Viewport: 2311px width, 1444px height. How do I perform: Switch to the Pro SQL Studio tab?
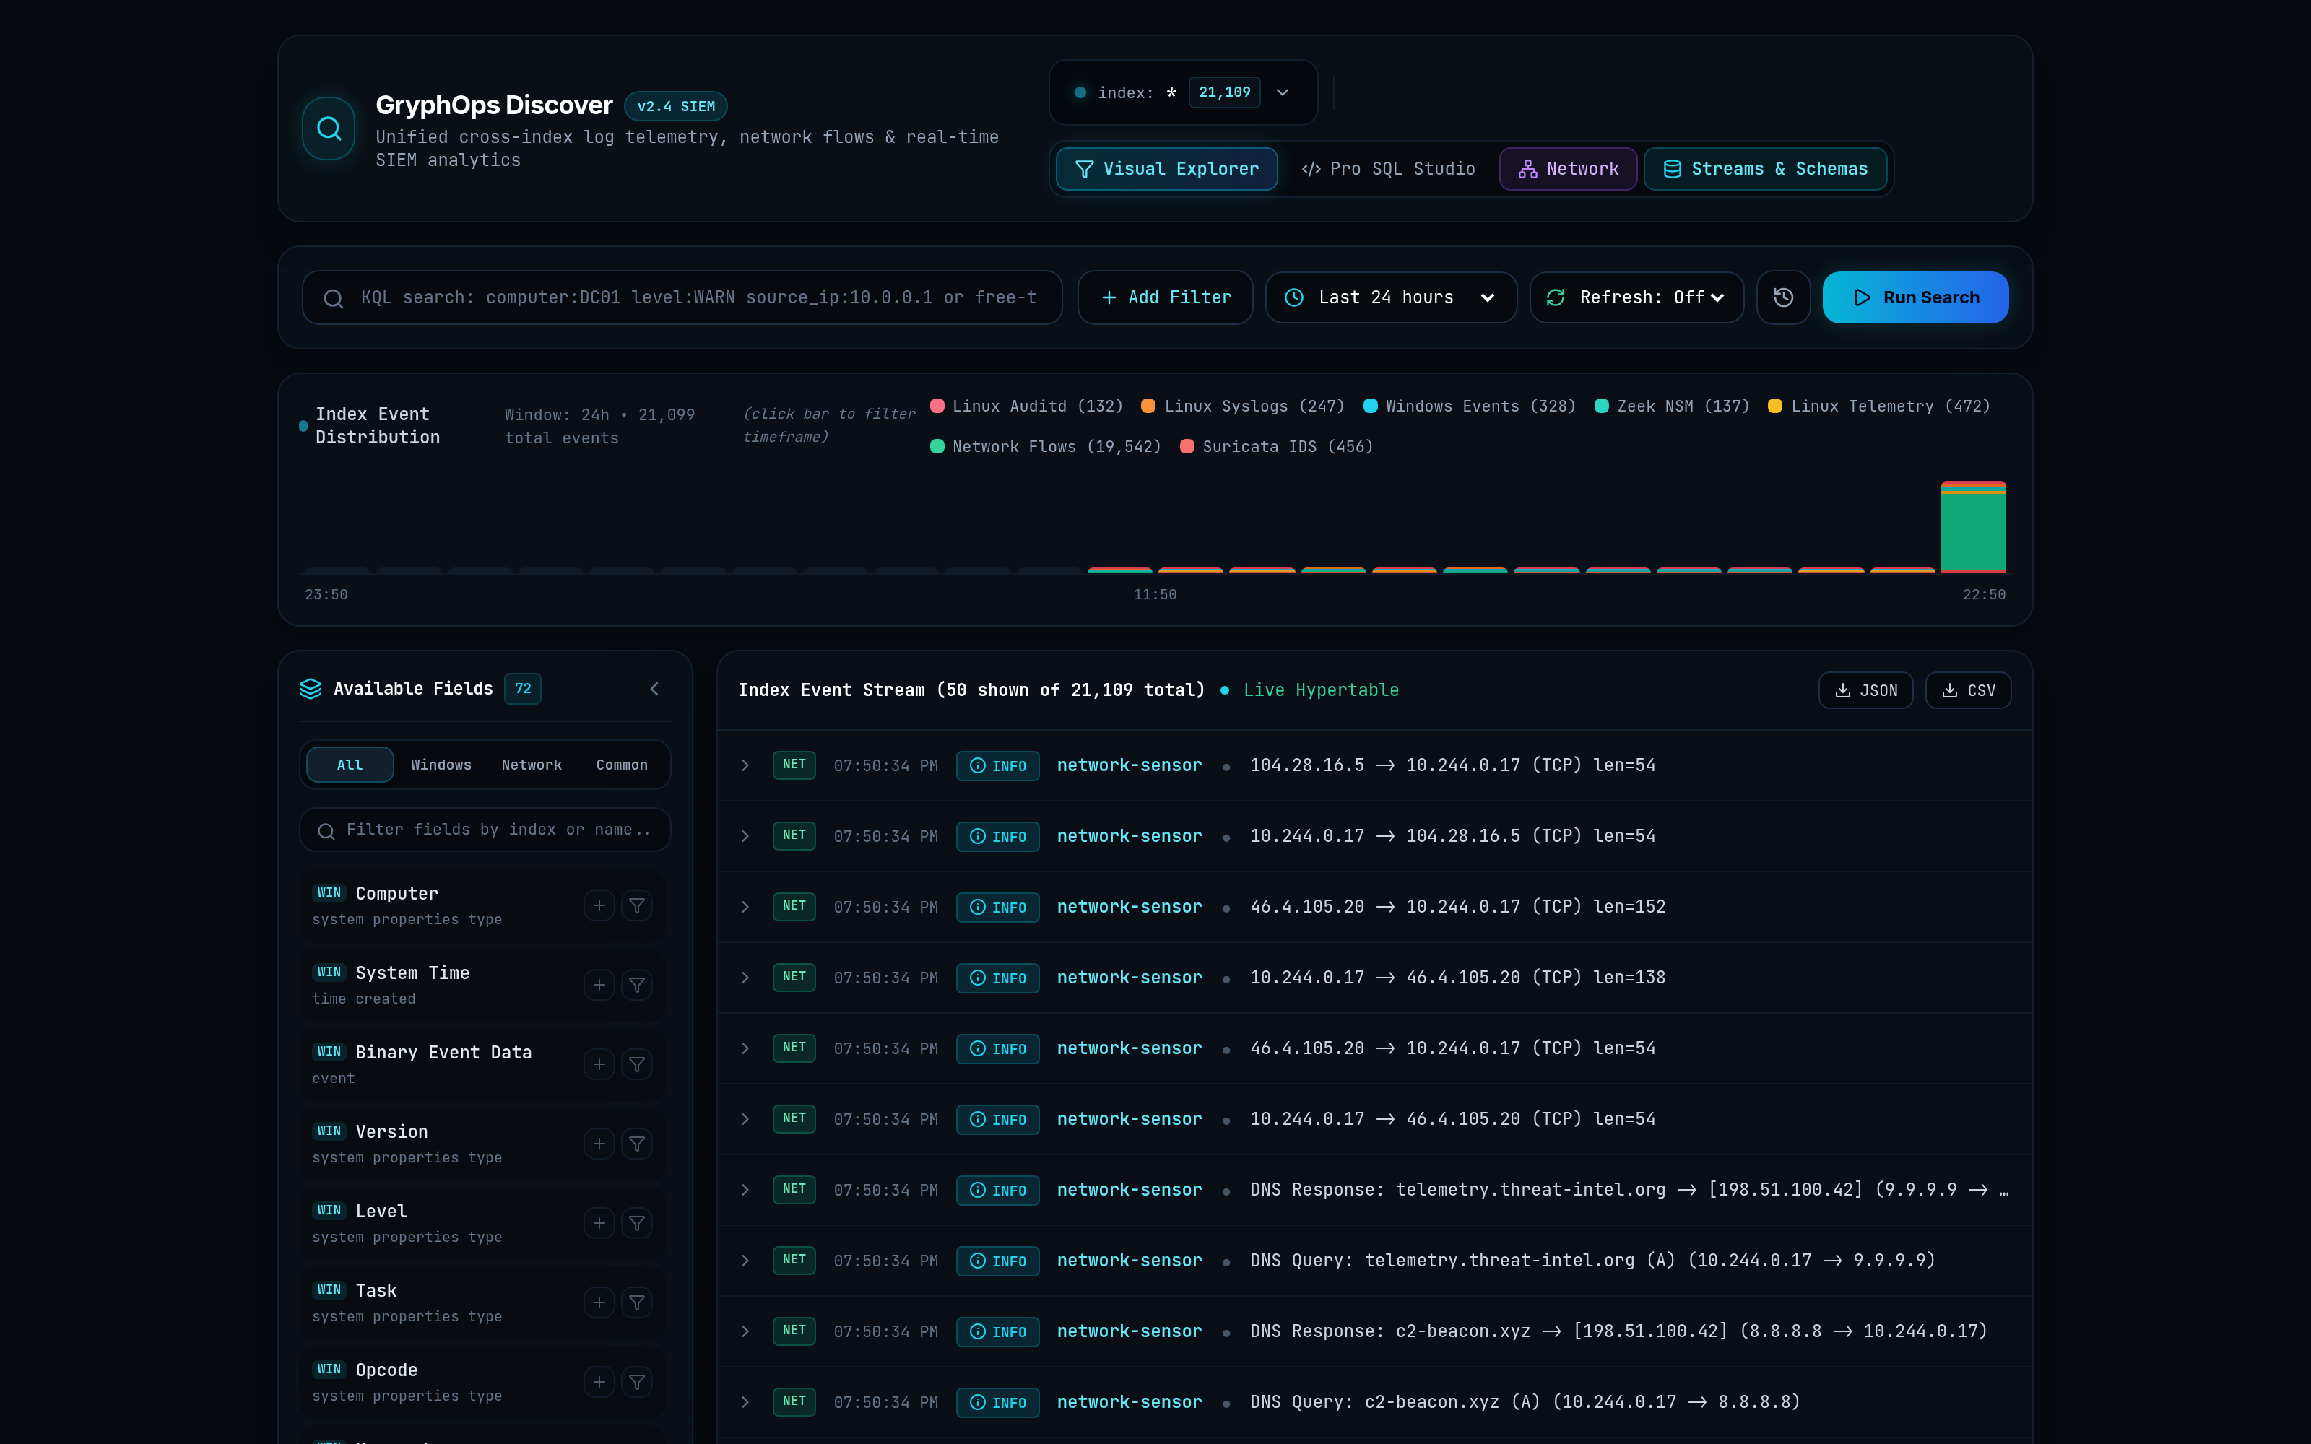(x=1389, y=169)
